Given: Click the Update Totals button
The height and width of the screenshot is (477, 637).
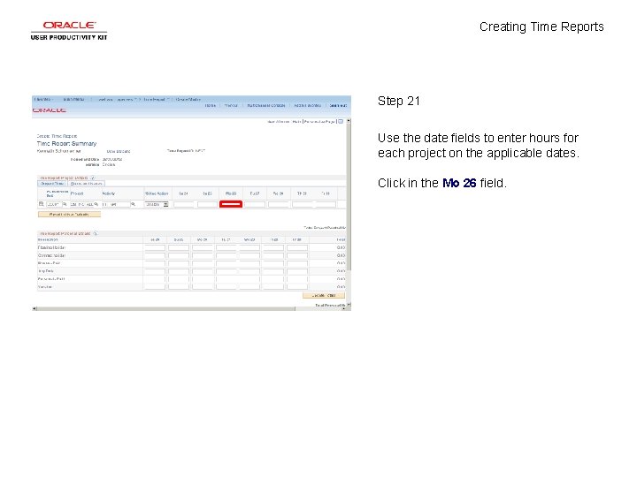Looking at the screenshot, I should (x=324, y=295).
